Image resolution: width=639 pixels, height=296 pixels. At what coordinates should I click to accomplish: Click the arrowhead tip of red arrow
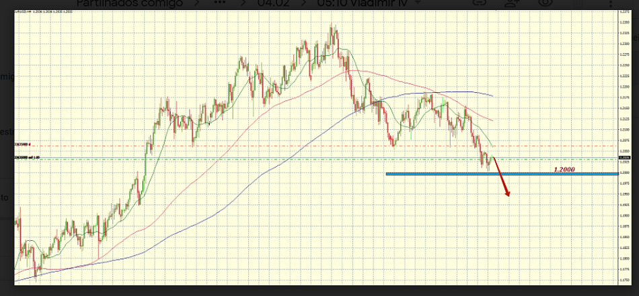tap(509, 196)
